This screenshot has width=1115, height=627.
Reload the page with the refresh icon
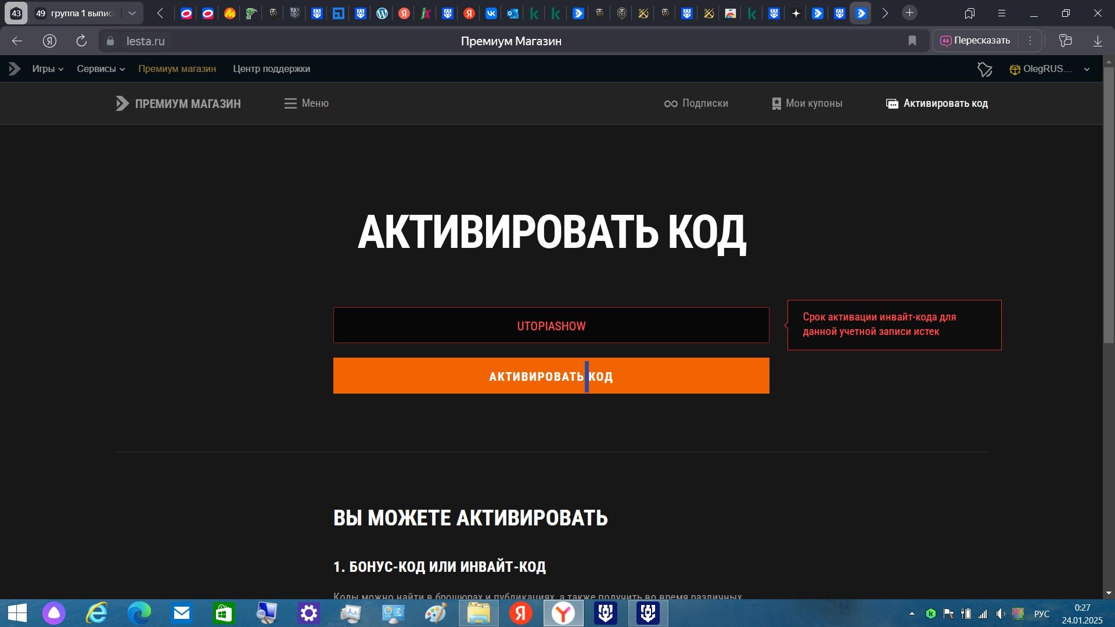click(x=81, y=41)
